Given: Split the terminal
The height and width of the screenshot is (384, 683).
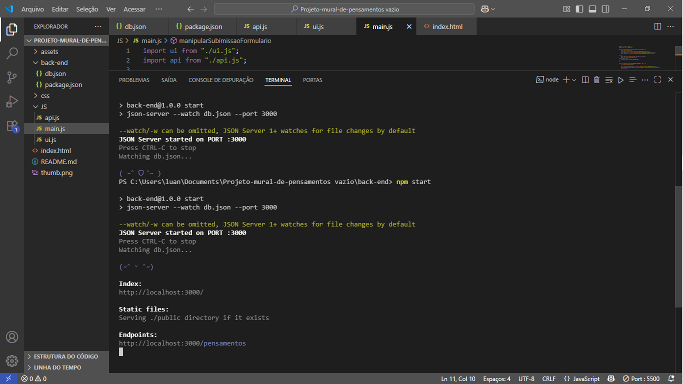Looking at the screenshot, I should pos(585,80).
